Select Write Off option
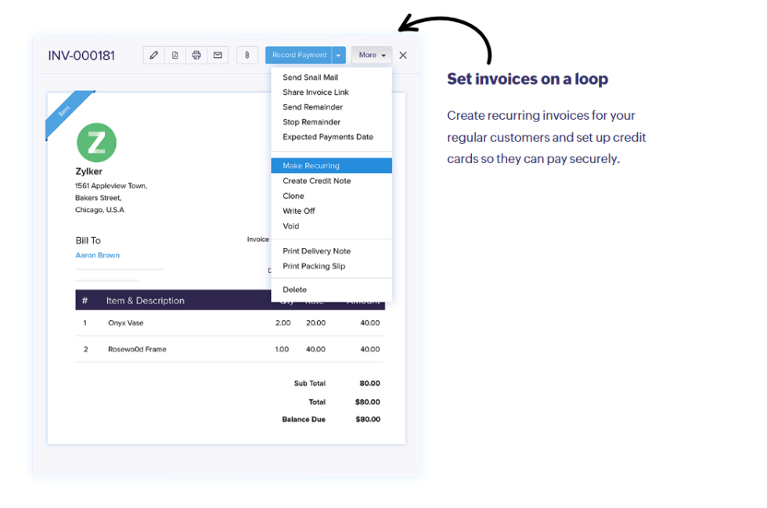 (x=299, y=211)
